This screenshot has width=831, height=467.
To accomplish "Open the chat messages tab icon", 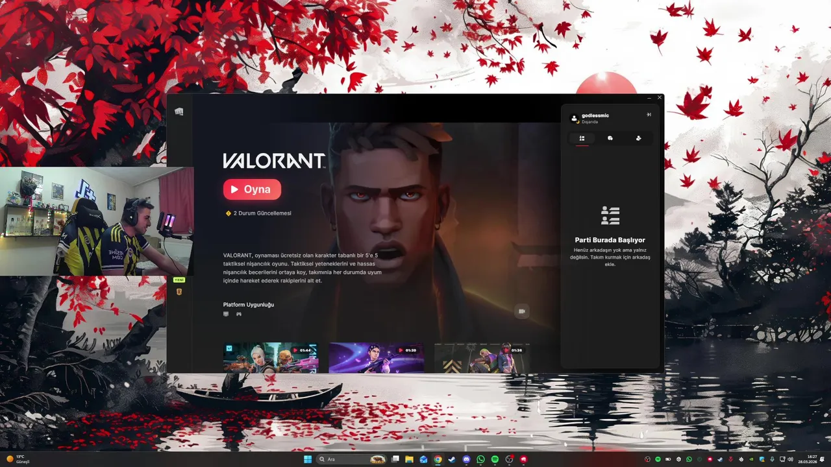I will click(x=610, y=138).
